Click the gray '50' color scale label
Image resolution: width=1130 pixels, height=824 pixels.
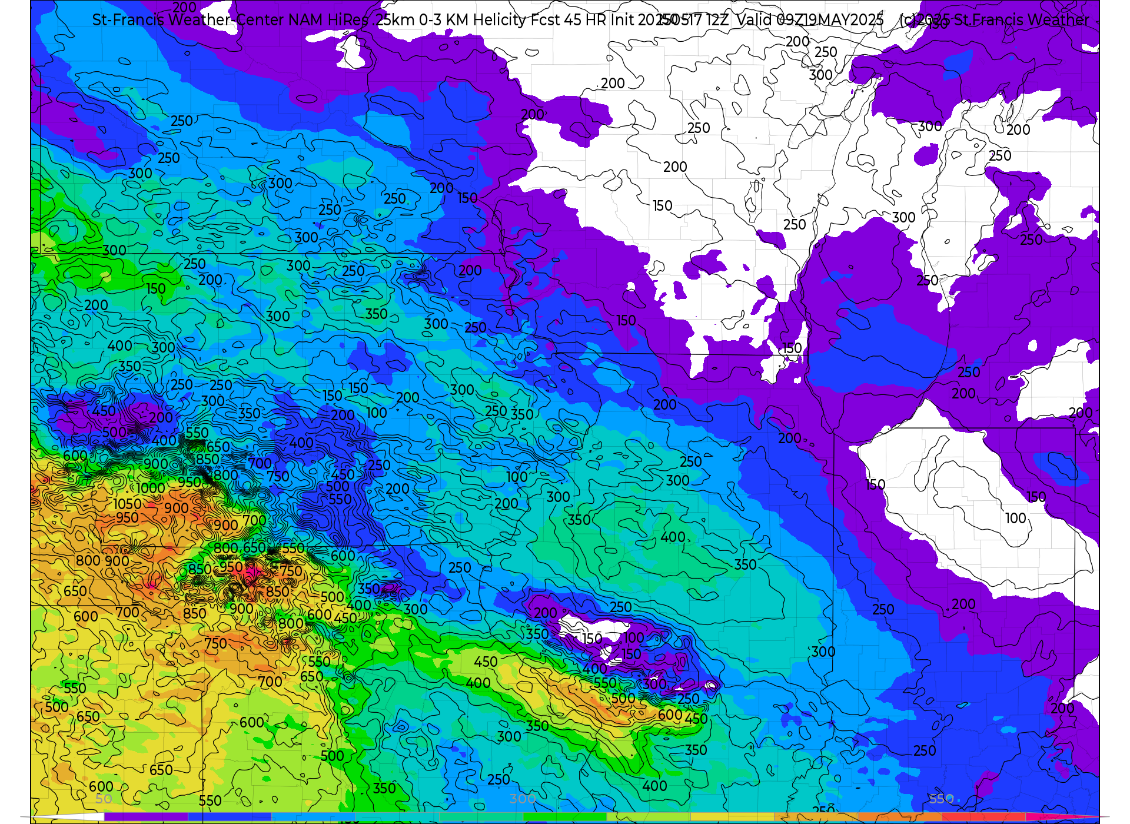pyautogui.click(x=104, y=799)
